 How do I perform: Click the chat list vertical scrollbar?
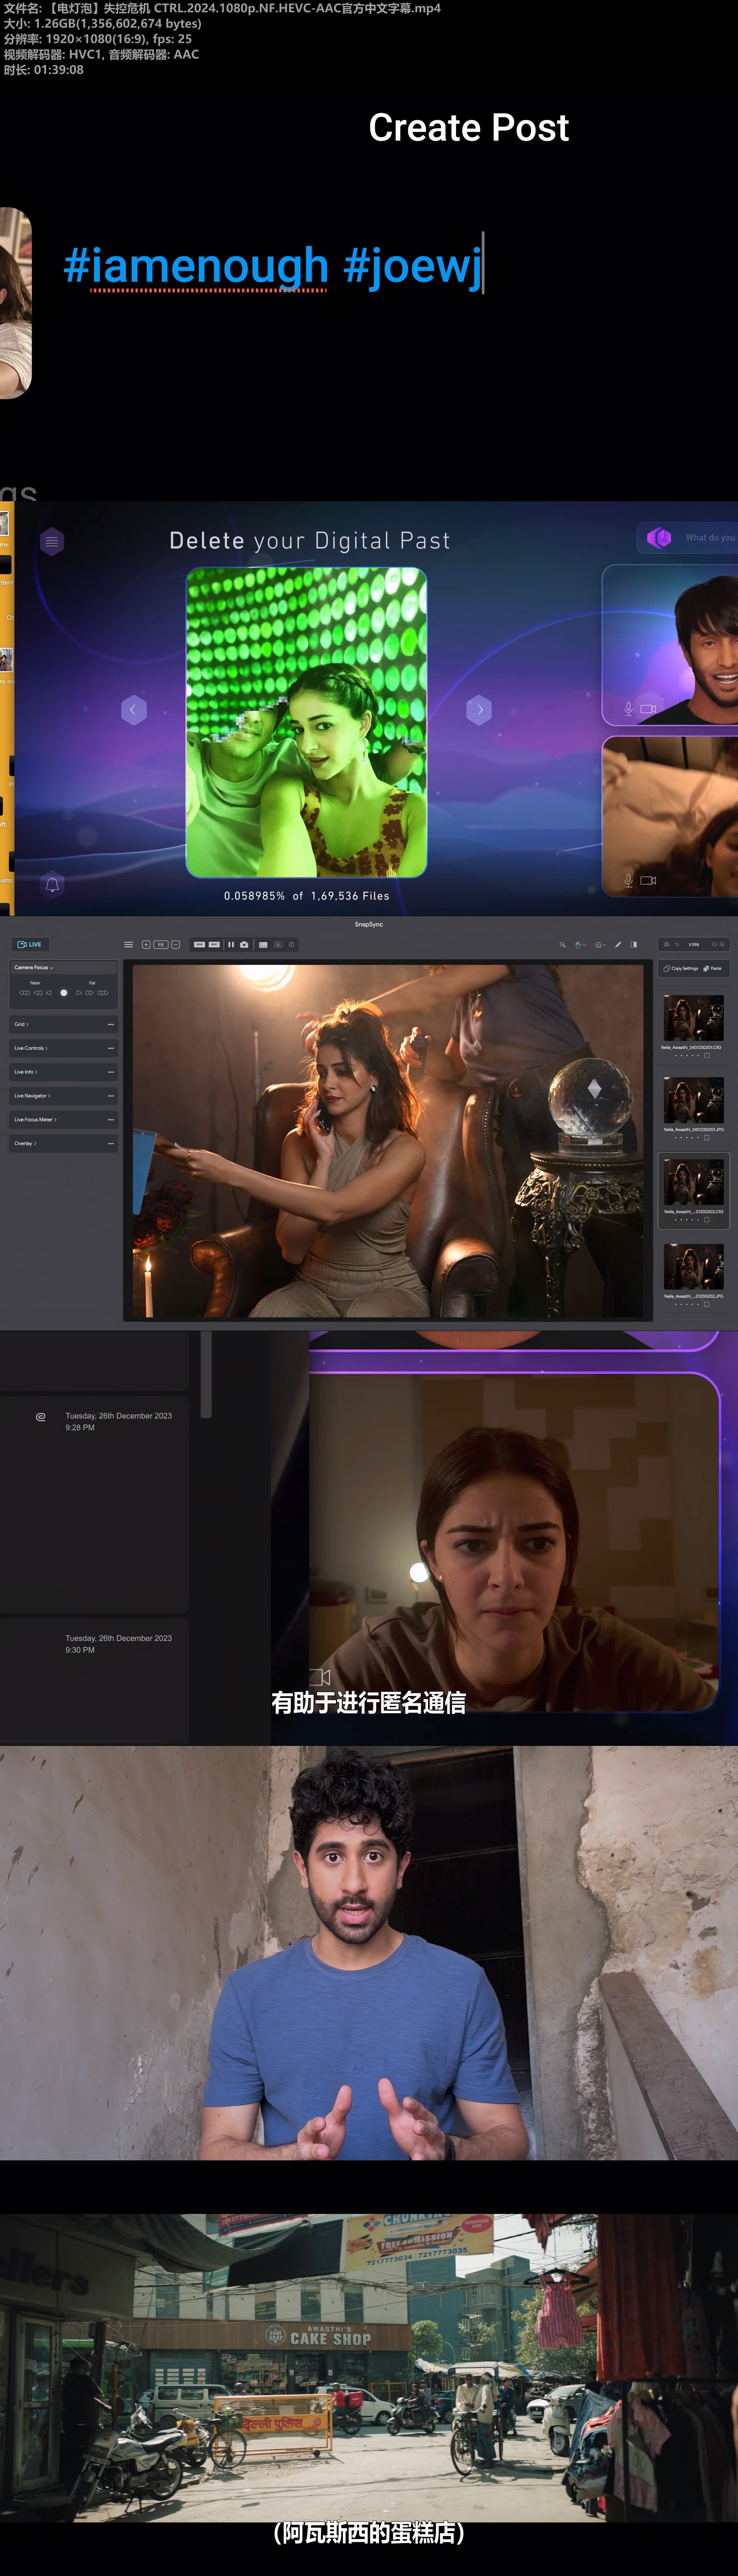click(x=206, y=1375)
